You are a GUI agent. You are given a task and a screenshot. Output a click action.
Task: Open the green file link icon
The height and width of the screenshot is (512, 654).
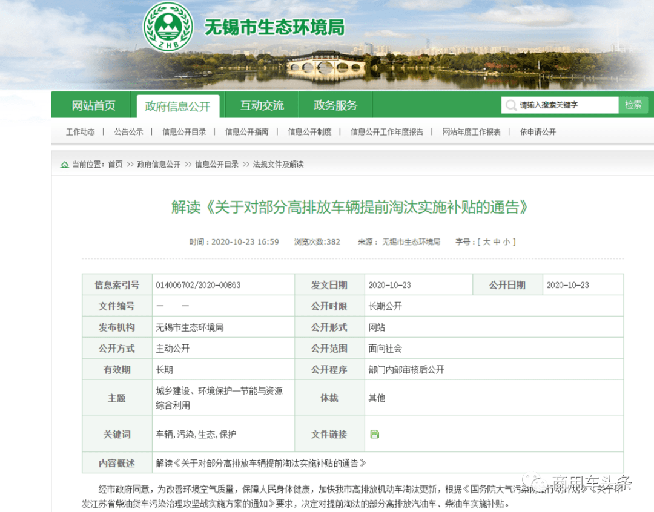click(x=375, y=434)
